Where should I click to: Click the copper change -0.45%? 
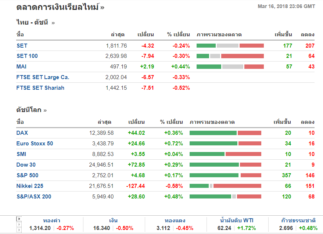184,228
